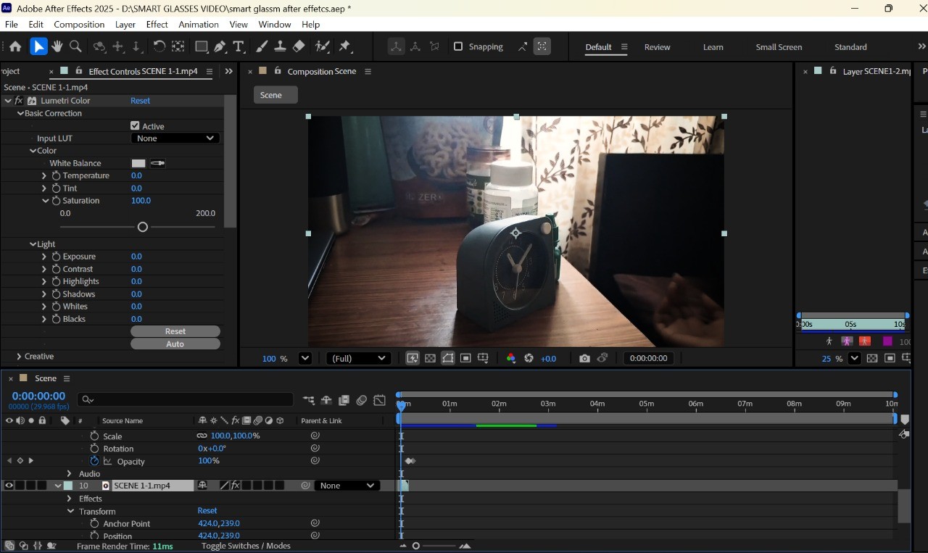928x553 pixels.
Task: Uncheck the Active checkbox in Basic Correction
Action: [135, 125]
